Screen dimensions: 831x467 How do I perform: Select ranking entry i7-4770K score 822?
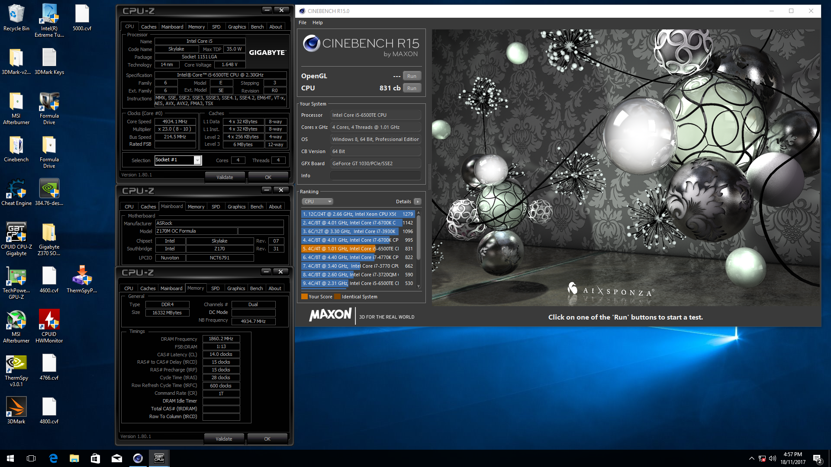coord(358,257)
